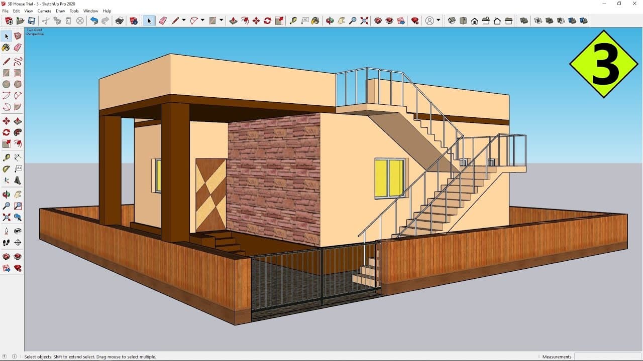643x361 pixels.
Task: Expand the Arc tool dropdown arrow
Action: [x=202, y=21]
